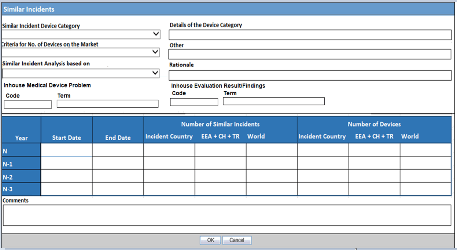Screen dimensions: 457x250
Task: Click Similar Incidents EEA + CH + TR cell, row N
Action: [220, 150]
